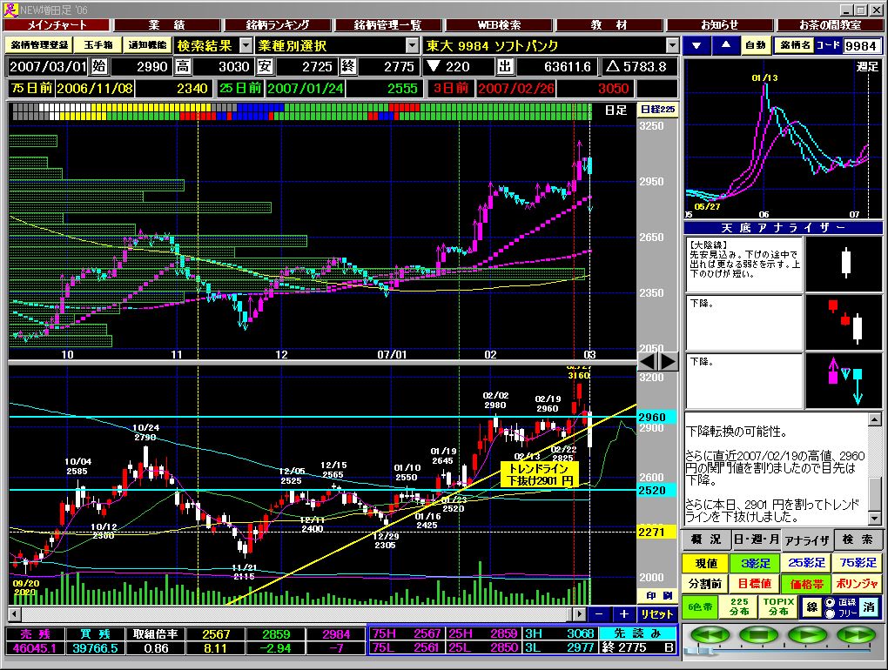
Task: Click the stock code input field 9984
Action: (861, 46)
